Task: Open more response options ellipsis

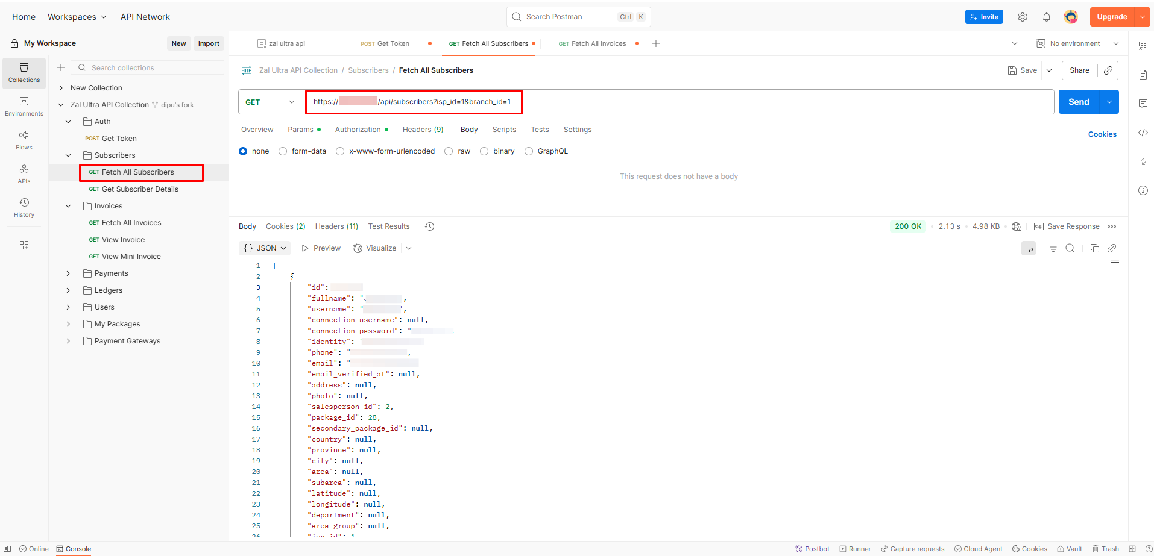Action: click(1112, 226)
